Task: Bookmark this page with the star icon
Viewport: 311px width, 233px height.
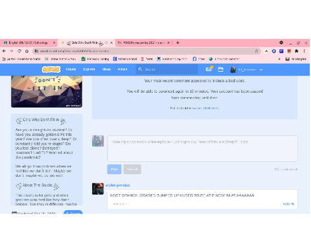Action: pyautogui.click(x=257, y=51)
